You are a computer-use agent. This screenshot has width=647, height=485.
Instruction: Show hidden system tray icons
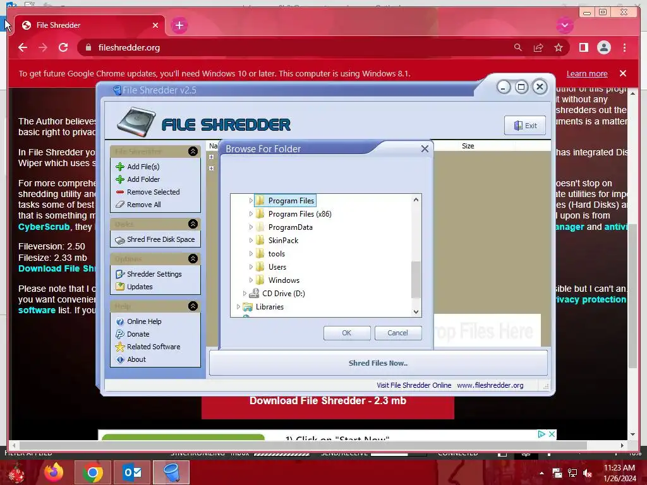coord(541,473)
